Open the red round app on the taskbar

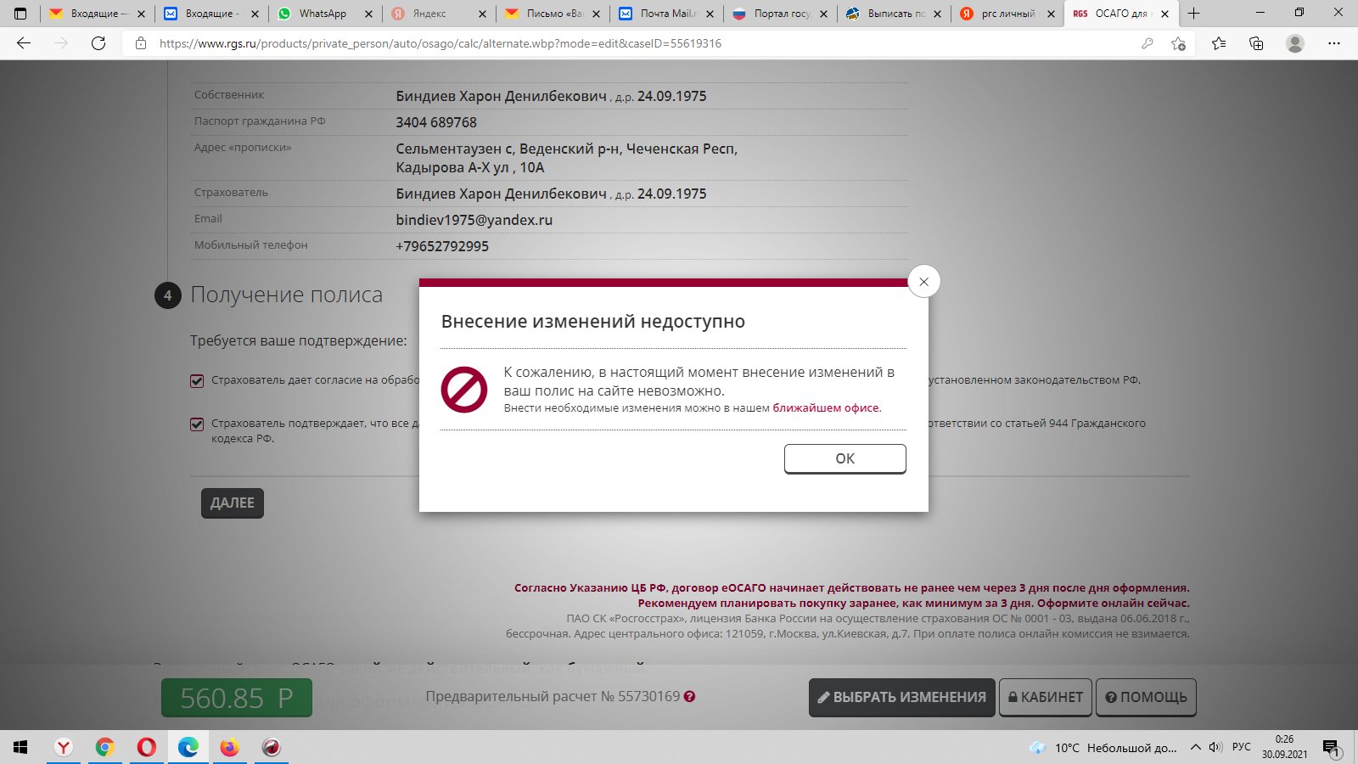272,747
